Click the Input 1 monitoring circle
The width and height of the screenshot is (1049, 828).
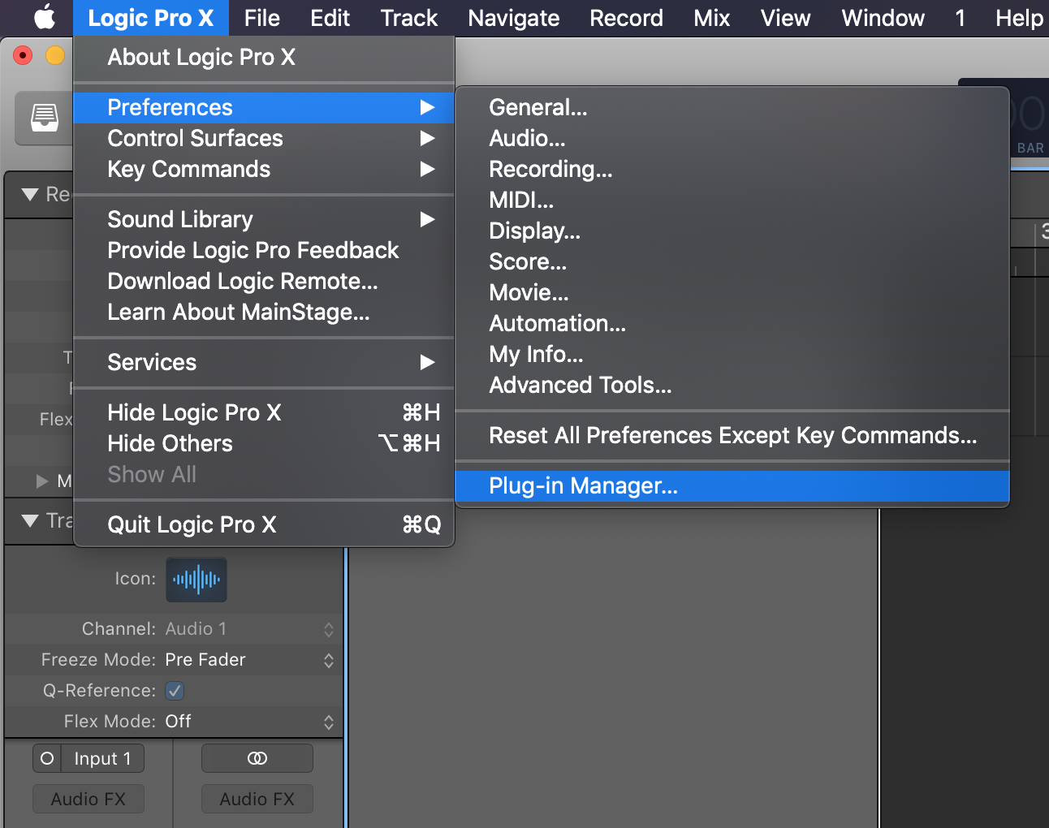coord(47,758)
